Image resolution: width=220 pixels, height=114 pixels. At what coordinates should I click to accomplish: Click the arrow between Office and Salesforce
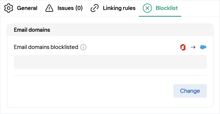click(193, 47)
